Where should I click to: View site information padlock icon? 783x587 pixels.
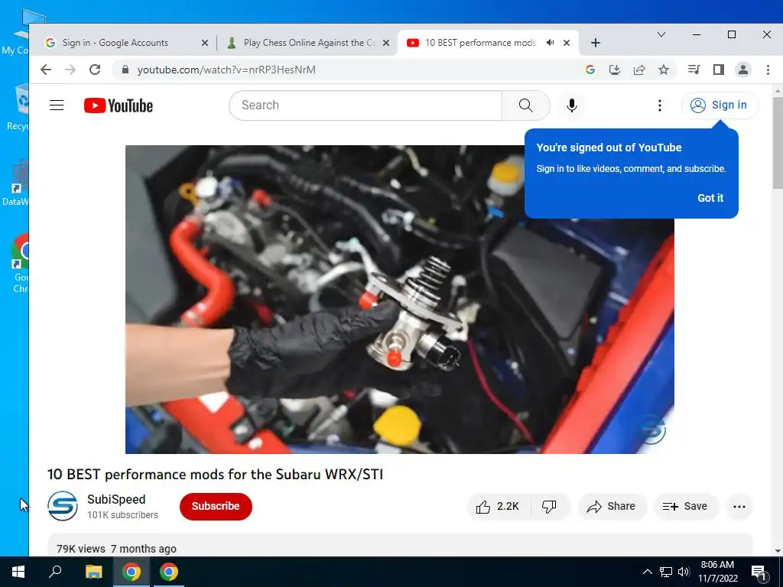point(125,70)
